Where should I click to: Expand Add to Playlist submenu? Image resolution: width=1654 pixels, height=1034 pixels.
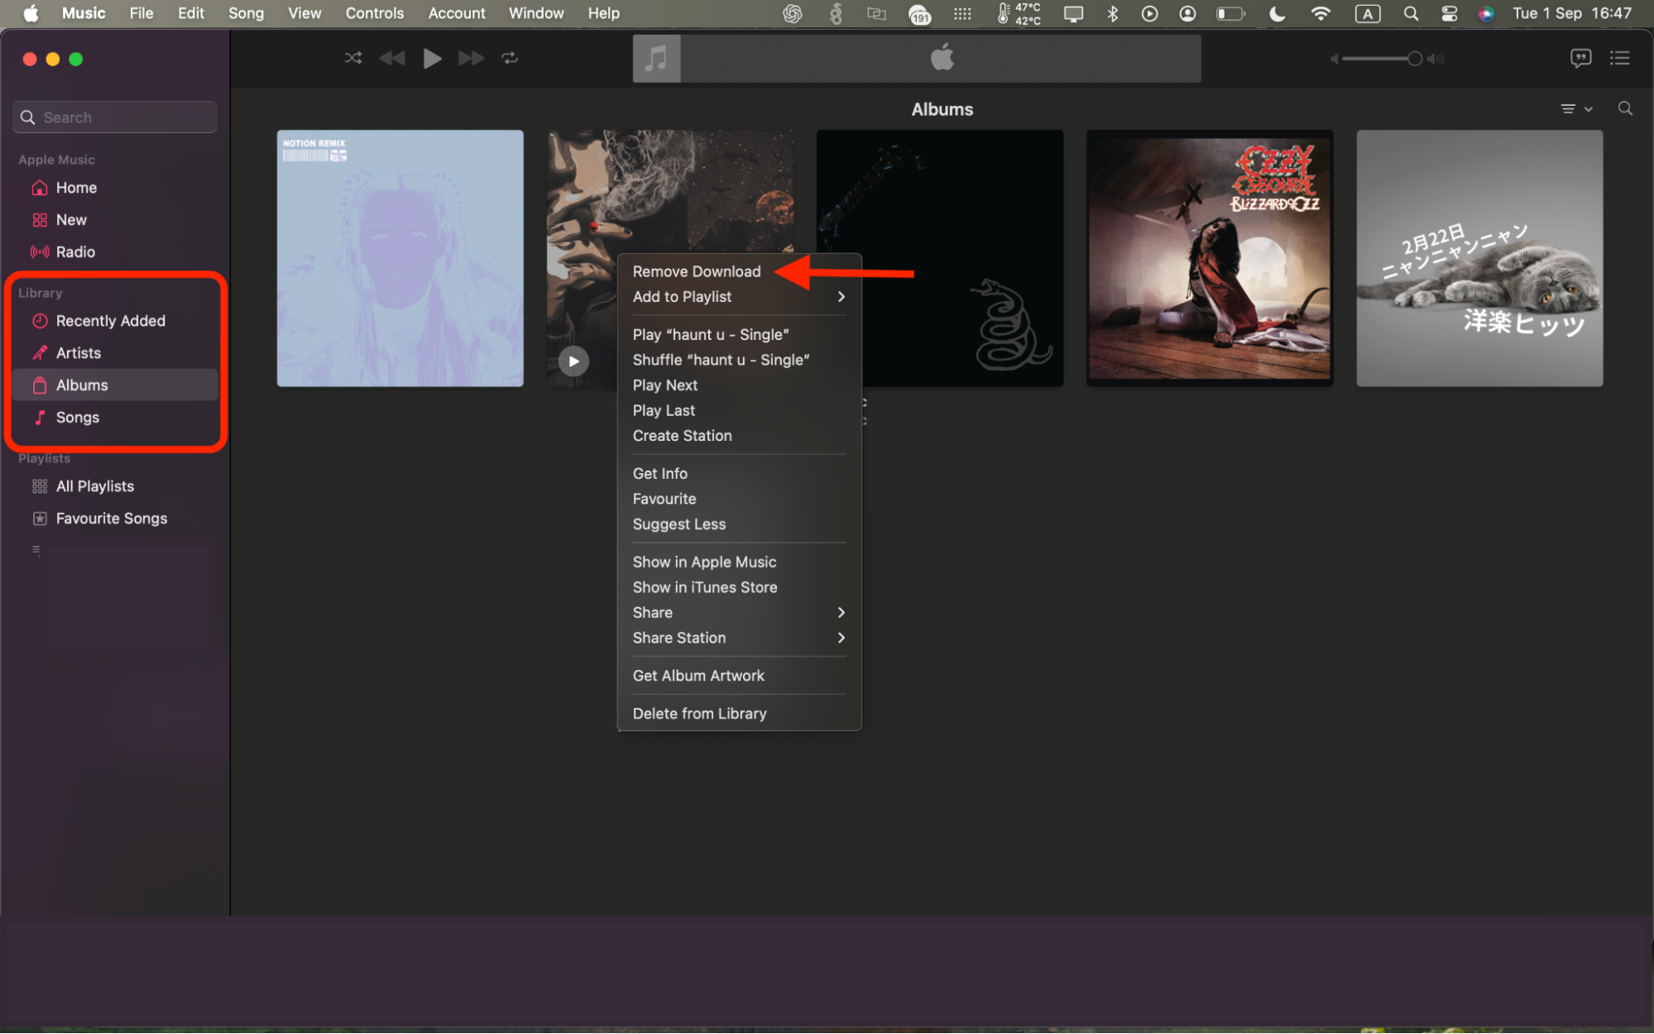[739, 297]
